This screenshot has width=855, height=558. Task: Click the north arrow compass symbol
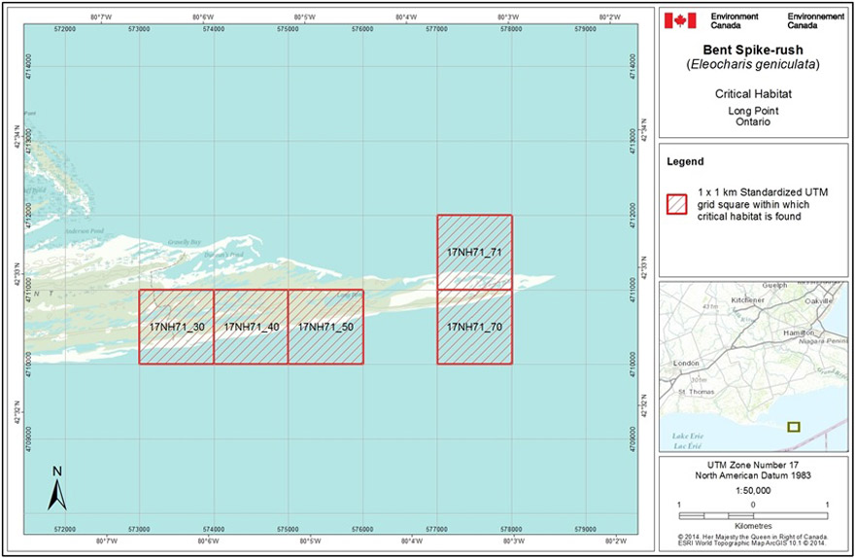tap(56, 488)
